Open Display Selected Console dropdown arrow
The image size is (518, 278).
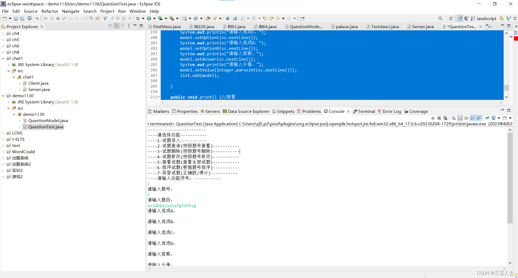(x=499, y=118)
